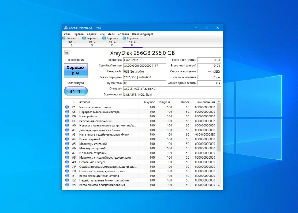Click status icon for Перераспределённые сектора
The width and height of the screenshot is (298, 213).
(67, 112)
